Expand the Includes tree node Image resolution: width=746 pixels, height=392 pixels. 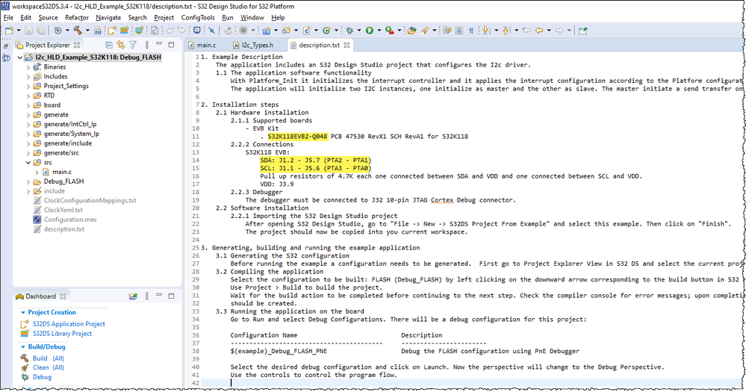coord(28,77)
